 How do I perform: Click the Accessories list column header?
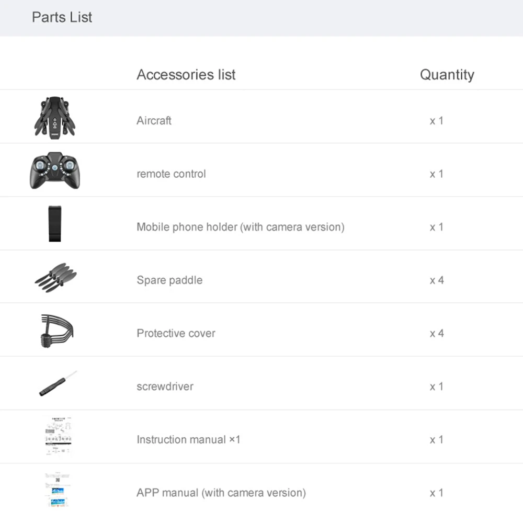[x=186, y=75]
